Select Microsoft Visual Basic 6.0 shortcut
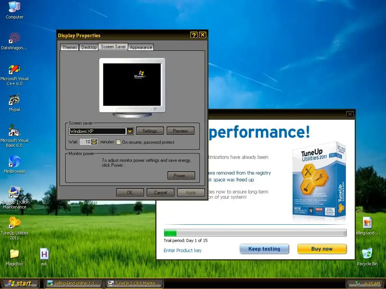 [14, 136]
